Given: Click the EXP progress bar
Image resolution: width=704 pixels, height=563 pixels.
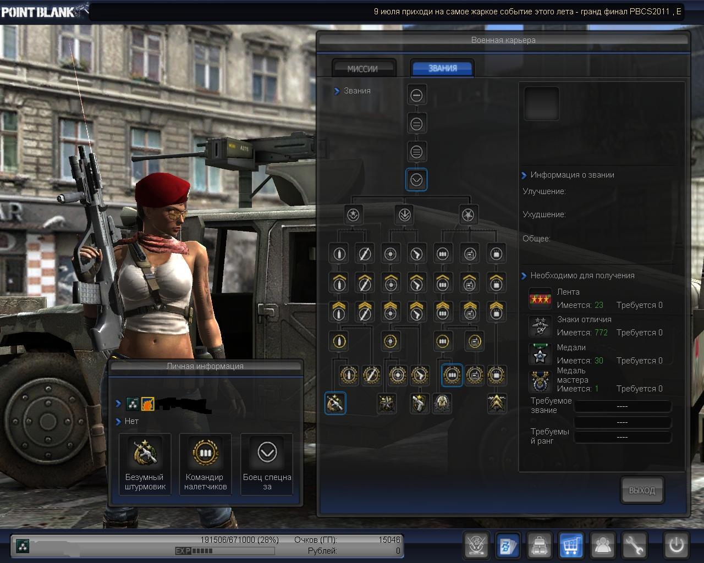Looking at the screenshot, I should coord(224,551).
